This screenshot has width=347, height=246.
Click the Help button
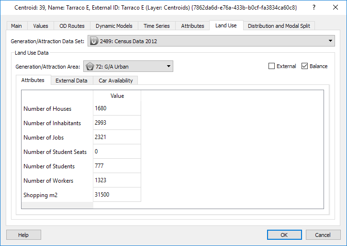click(x=23, y=234)
